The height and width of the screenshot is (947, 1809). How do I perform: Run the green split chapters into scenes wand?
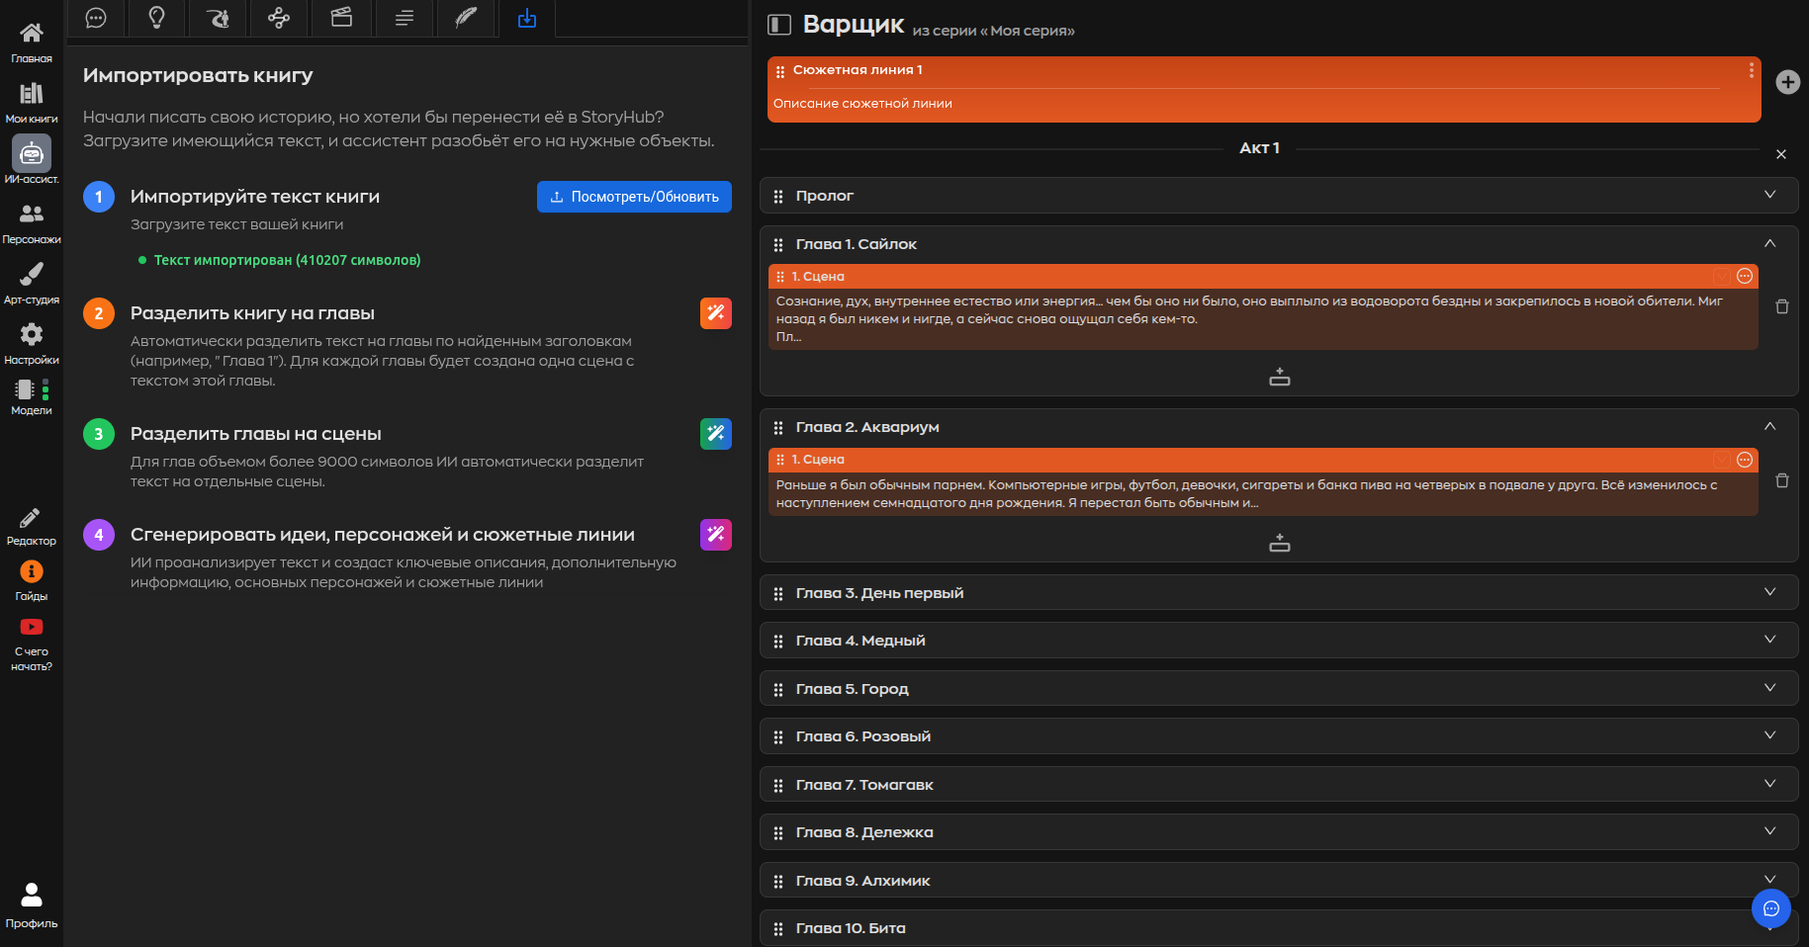coord(715,434)
